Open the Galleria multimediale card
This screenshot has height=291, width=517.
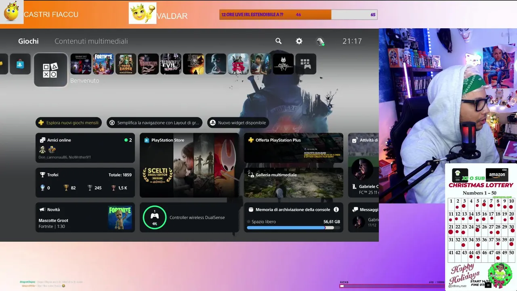(x=294, y=183)
